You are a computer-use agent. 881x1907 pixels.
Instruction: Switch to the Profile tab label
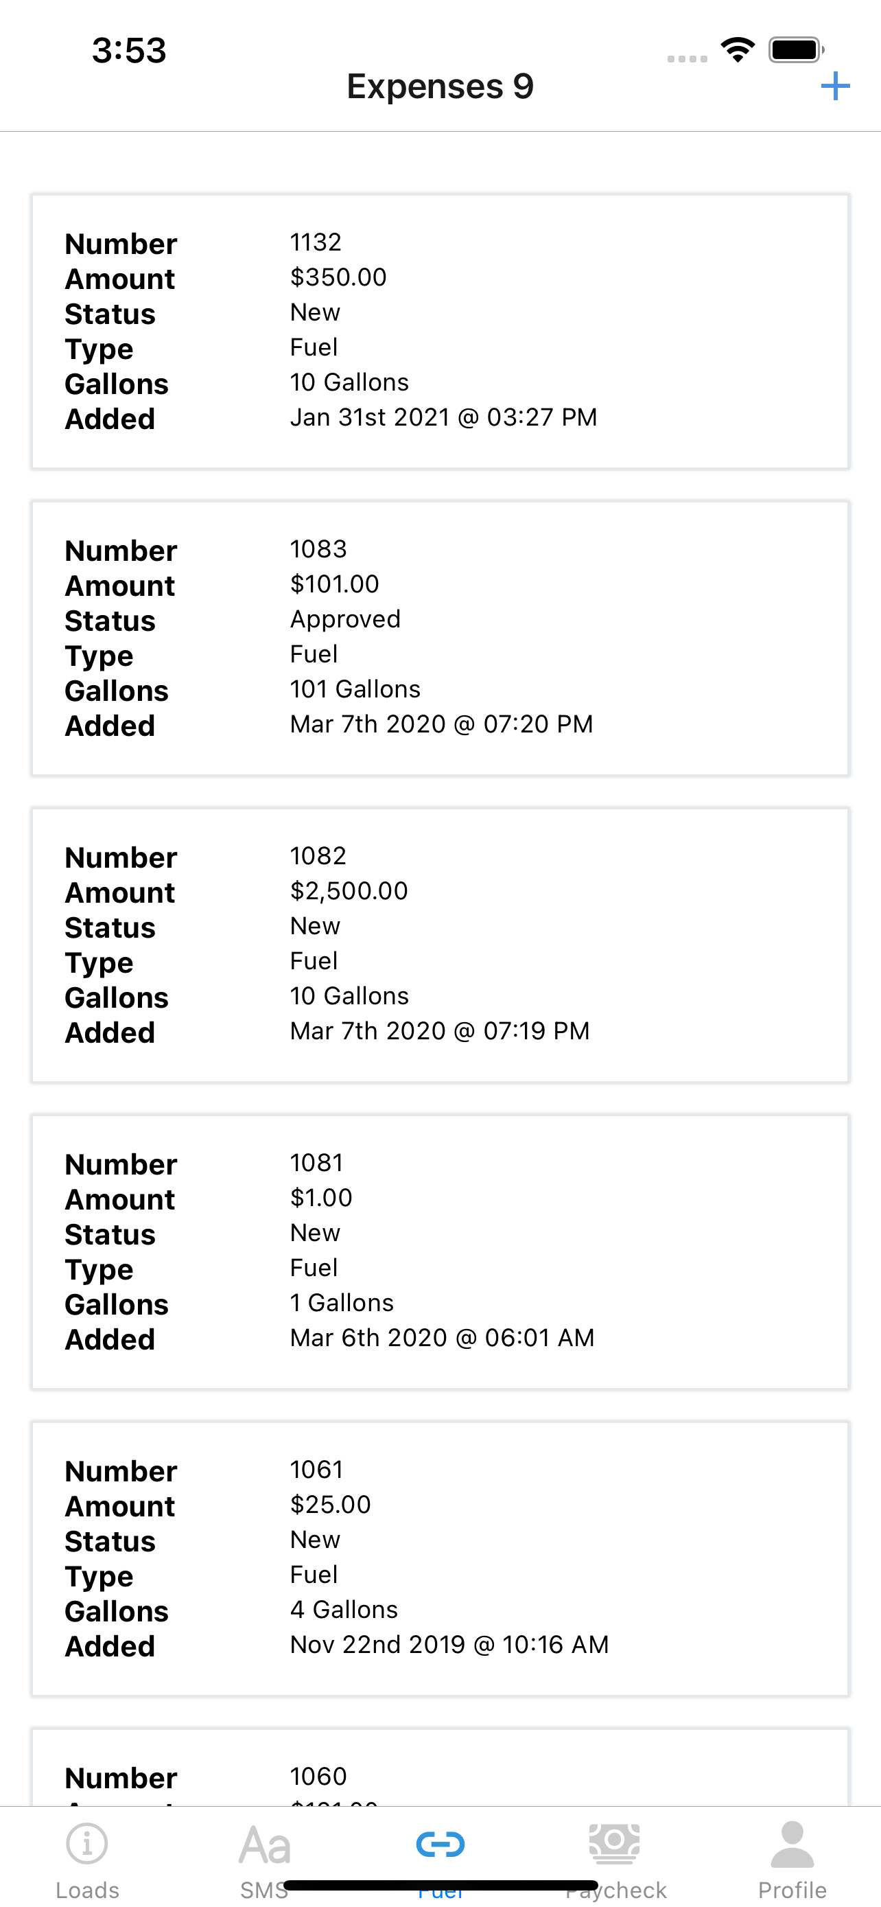coord(792,1889)
